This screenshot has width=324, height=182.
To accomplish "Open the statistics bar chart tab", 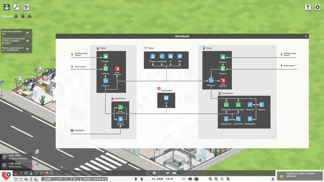I will coord(36,179).
